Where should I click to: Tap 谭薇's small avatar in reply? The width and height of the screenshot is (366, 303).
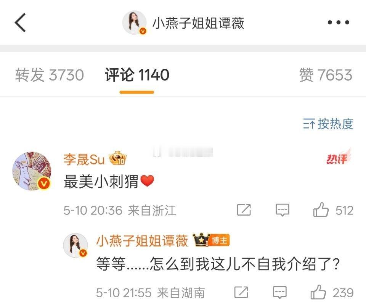(75, 245)
